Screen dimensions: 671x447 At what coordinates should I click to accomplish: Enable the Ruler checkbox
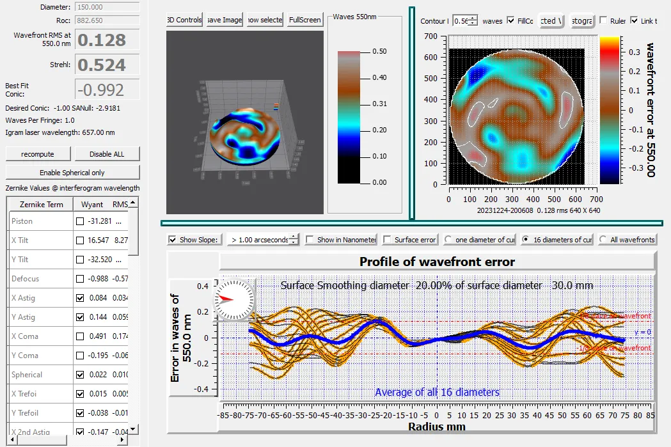pyautogui.click(x=603, y=21)
